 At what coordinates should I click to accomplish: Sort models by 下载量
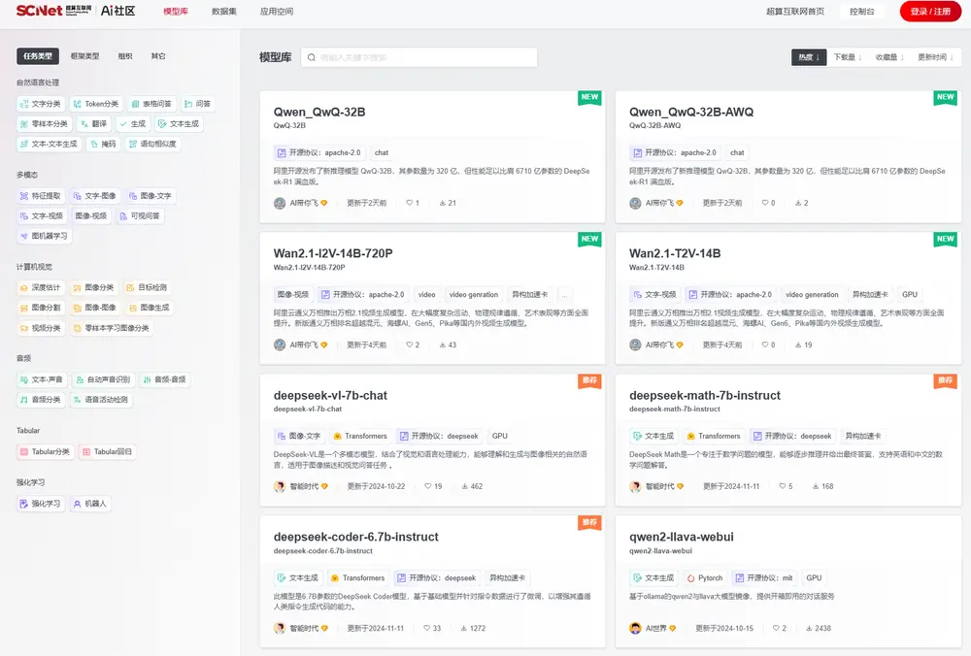click(847, 57)
